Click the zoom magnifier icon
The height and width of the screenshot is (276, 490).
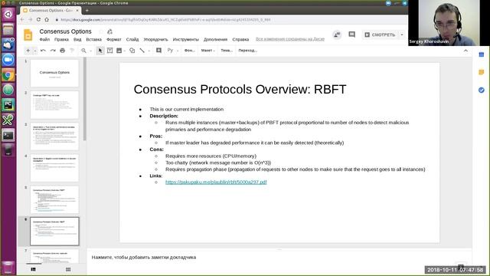tap(83, 51)
